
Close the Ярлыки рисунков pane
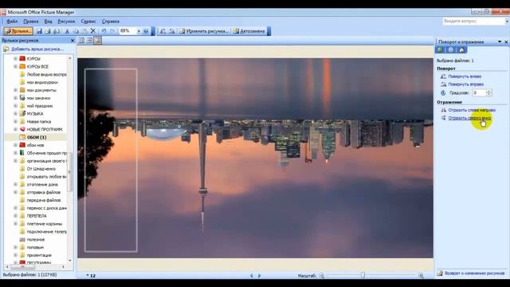73,41
